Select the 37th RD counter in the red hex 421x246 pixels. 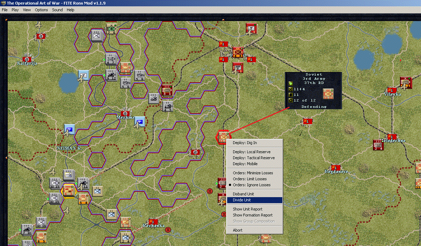tap(223, 137)
